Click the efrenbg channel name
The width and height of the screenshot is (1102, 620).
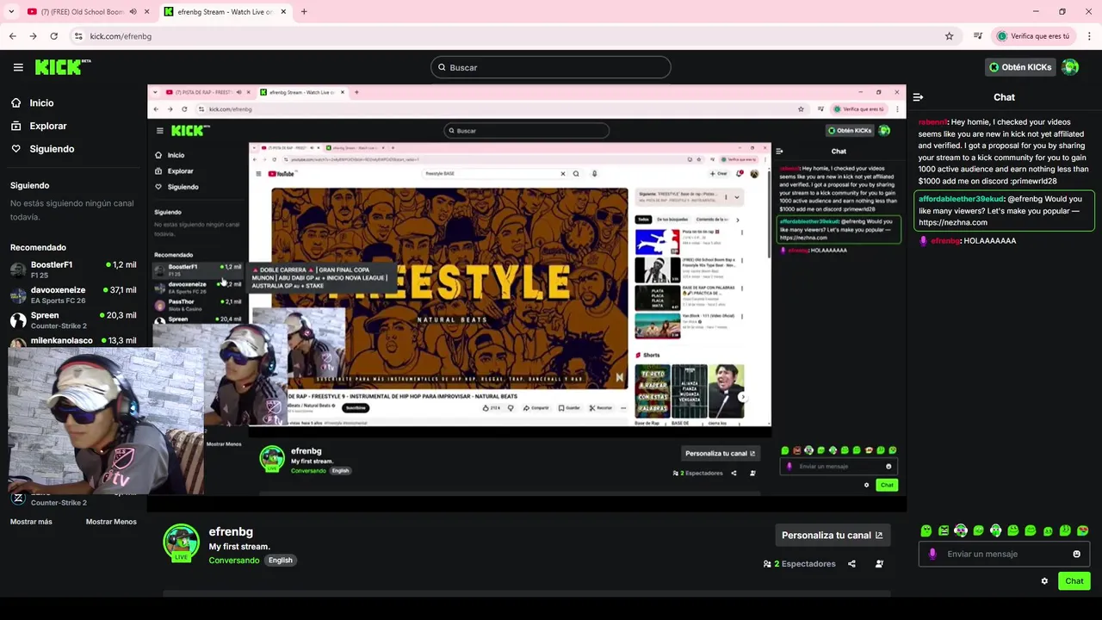point(231,532)
